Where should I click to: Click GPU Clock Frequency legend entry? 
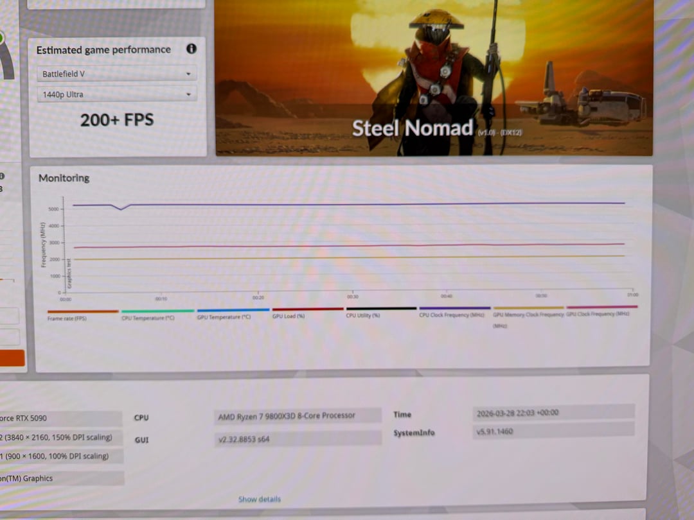[x=598, y=314]
